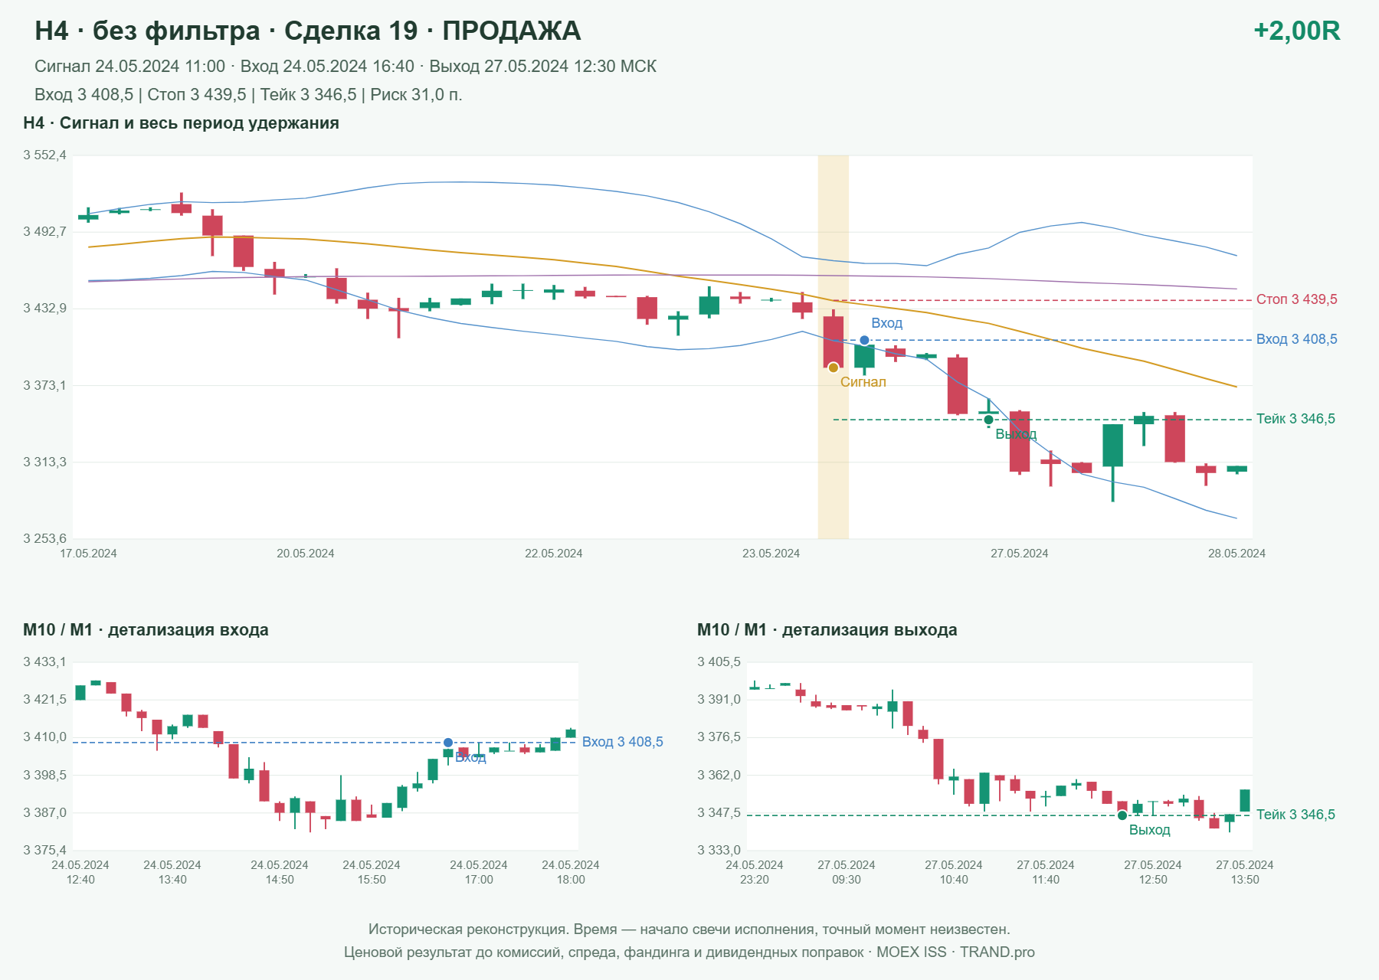Click the +2,00R result value
The height and width of the screenshot is (980, 1379).
tap(1296, 31)
